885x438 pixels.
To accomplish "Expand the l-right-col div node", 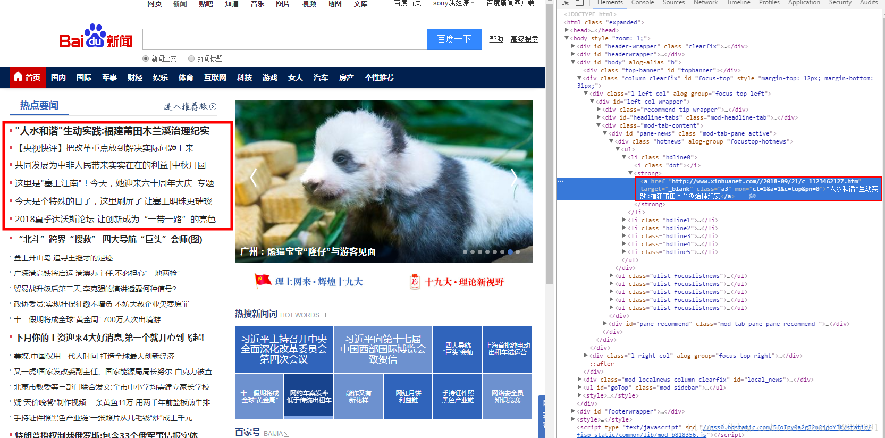I will [x=586, y=356].
